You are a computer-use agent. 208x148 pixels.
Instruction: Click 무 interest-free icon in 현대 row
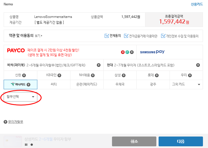point(198,65)
